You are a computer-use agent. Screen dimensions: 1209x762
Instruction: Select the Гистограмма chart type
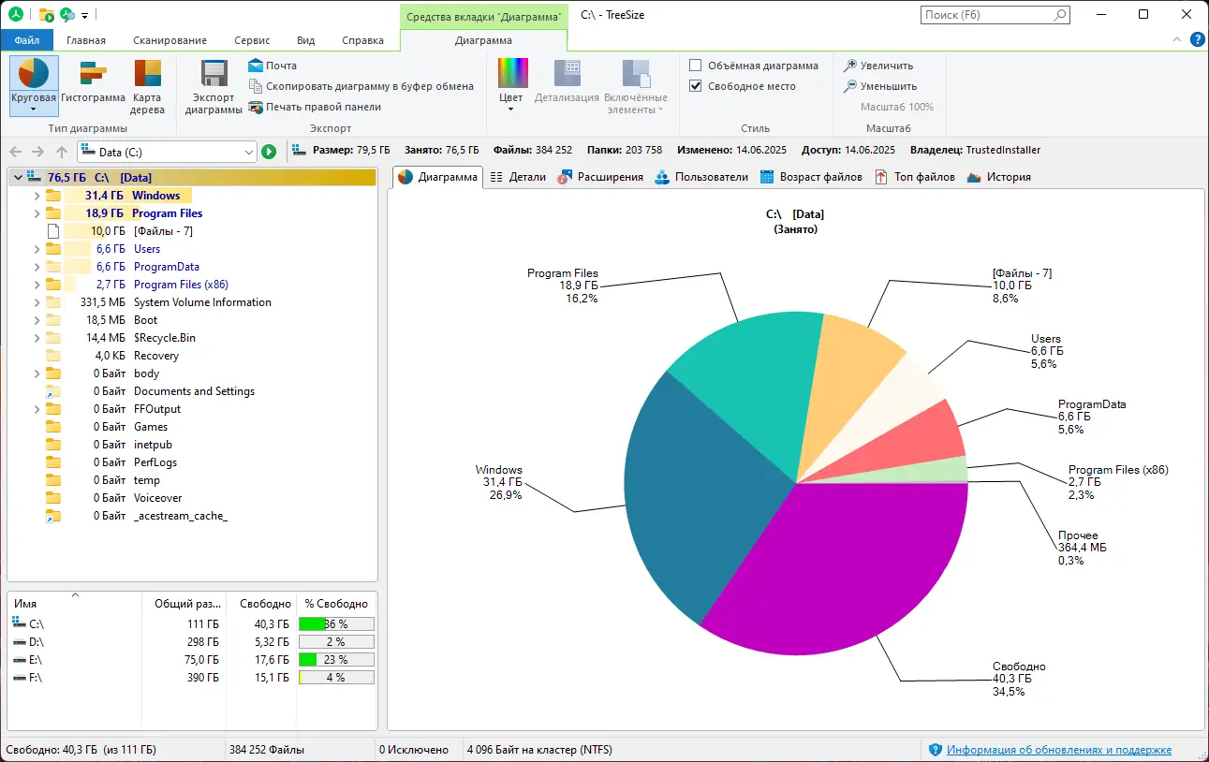[x=93, y=84]
